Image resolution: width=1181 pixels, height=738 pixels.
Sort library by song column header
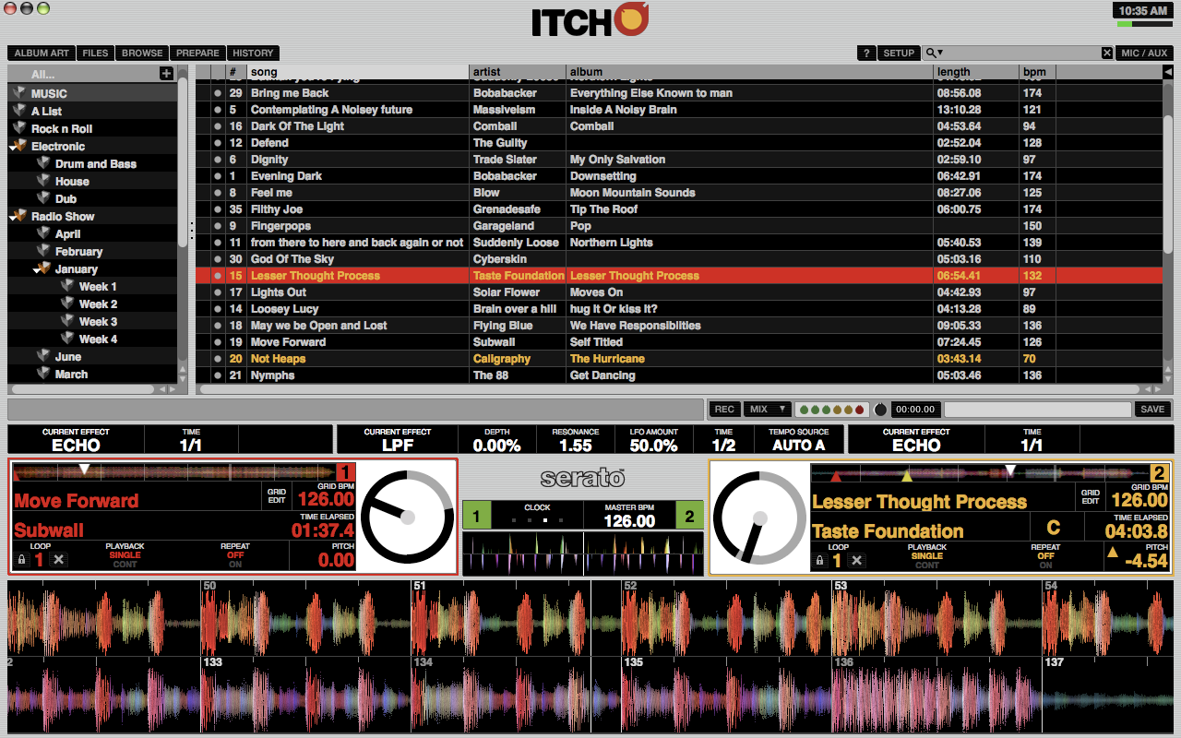tap(358, 72)
